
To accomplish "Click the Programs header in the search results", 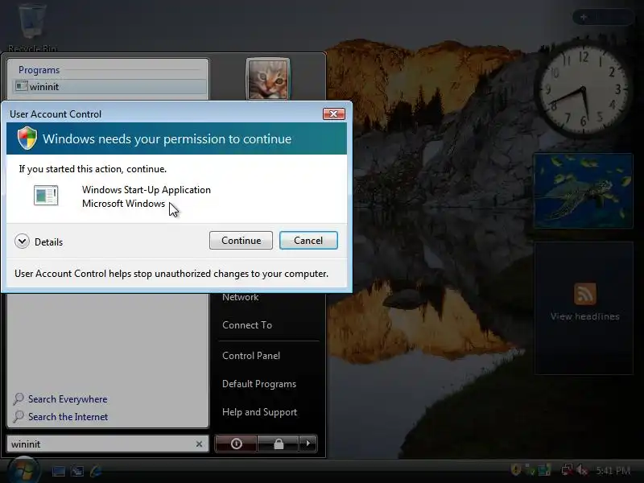I will pos(39,70).
